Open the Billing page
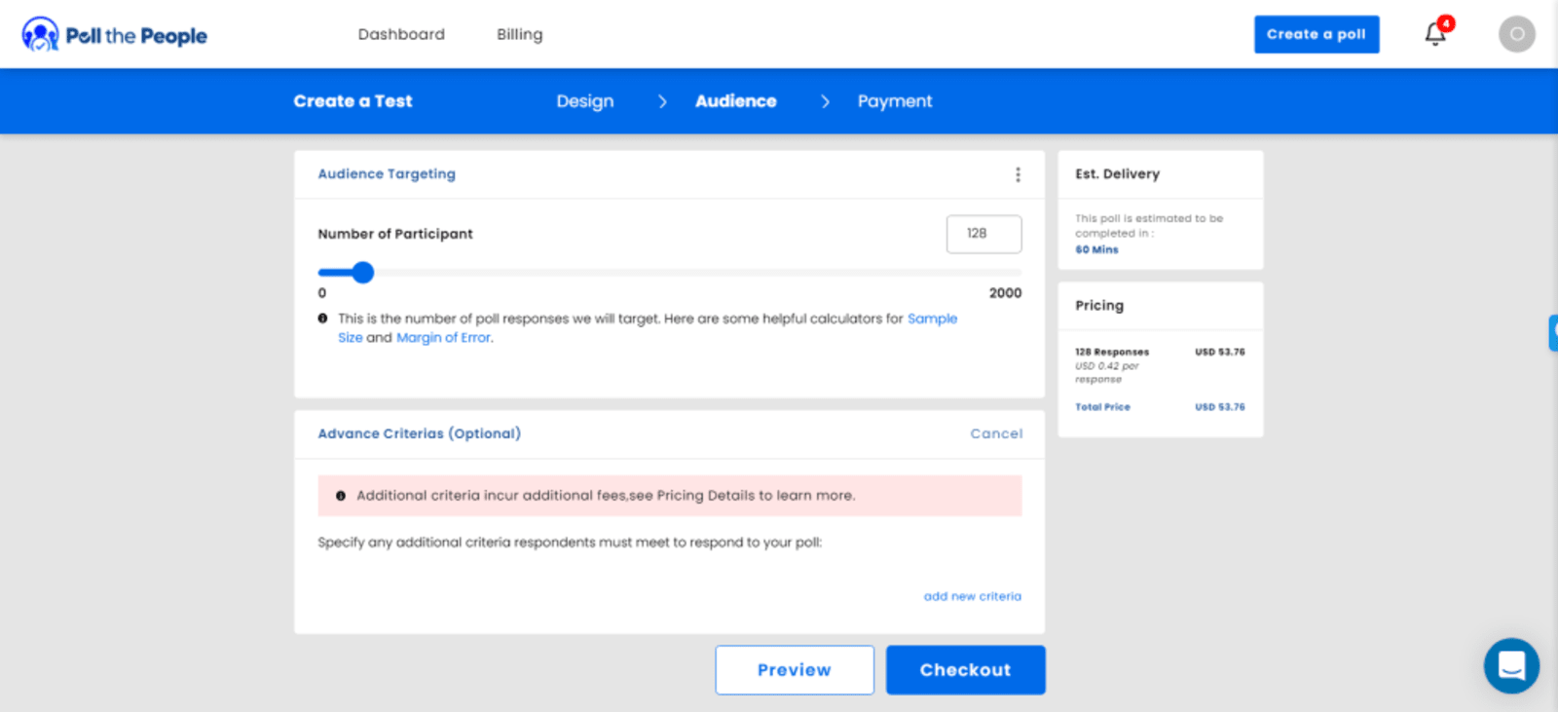This screenshot has height=712, width=1558. (520, 34)
